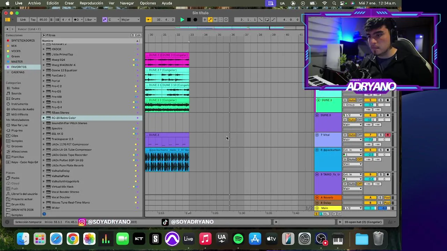Toggle the Automation Arm icon
The image size is (447, 251).
(x=210, y=20)
